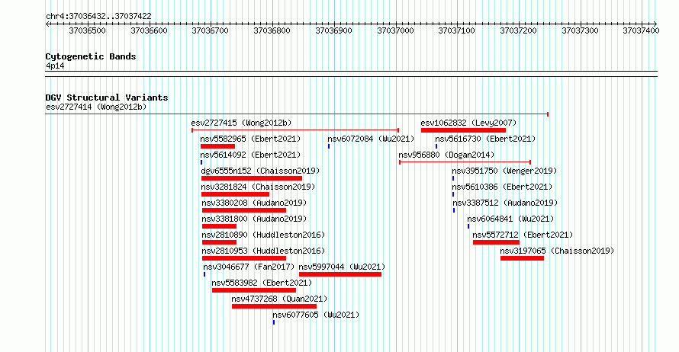
Task: Click the red bar under nsv3197065
Action: [523, 258]
